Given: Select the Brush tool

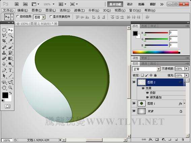Looking at the screenshot, I should click(10, 47).
